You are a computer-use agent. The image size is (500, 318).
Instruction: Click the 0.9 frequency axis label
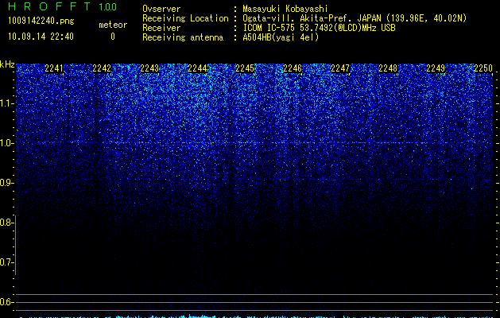6,183
